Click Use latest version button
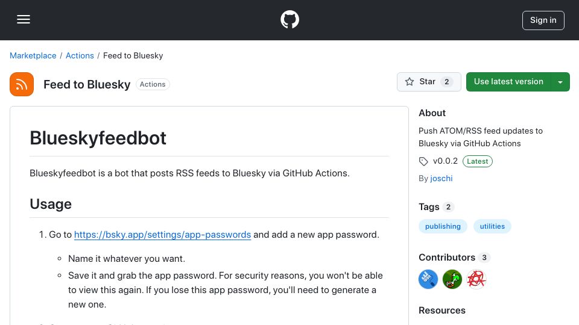This screenshot has width=579, height=325. tap(508, 82)
